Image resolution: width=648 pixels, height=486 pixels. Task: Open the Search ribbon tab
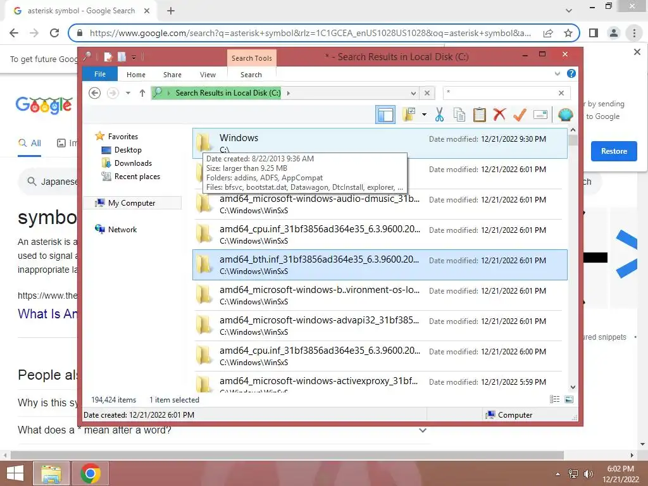251,75
